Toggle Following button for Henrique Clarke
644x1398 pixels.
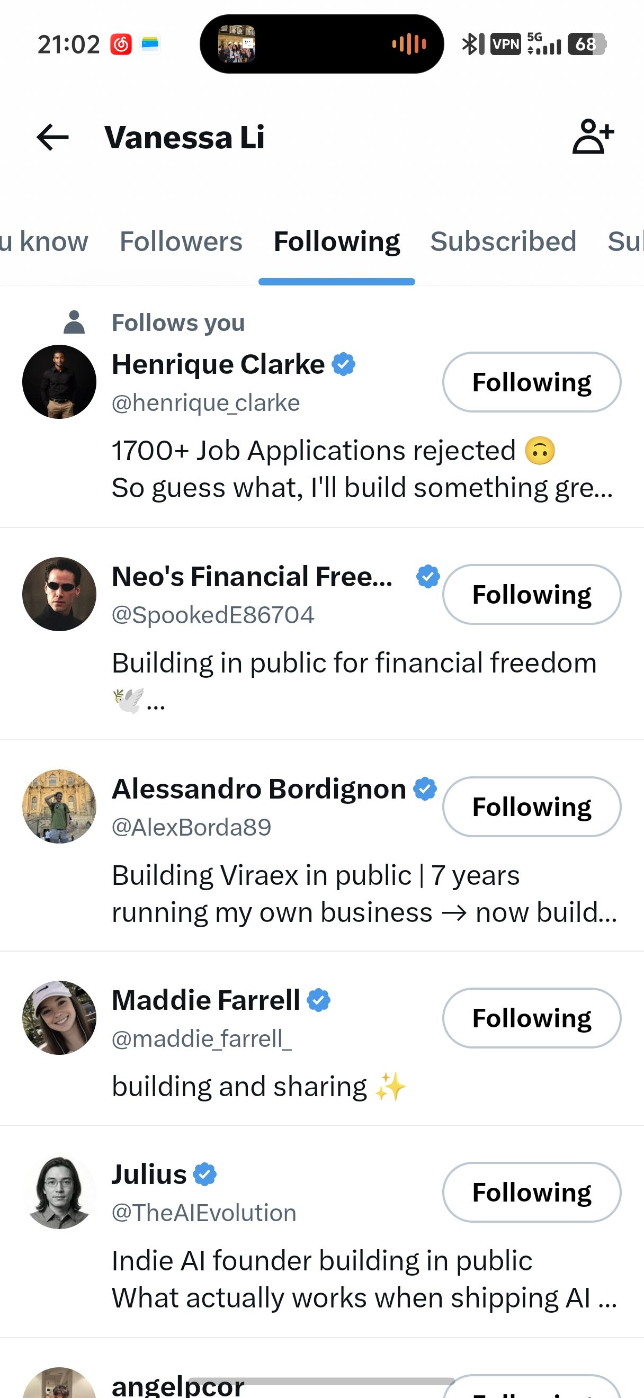pyautogui.click(x=531, y=382)
